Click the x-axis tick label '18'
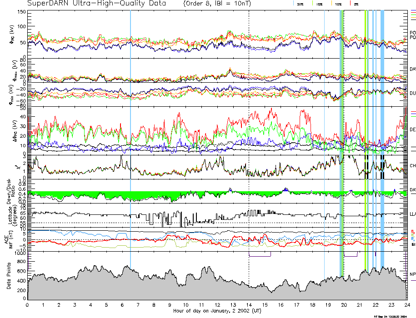The image size is (416, 318). click(x=312, y=305)
